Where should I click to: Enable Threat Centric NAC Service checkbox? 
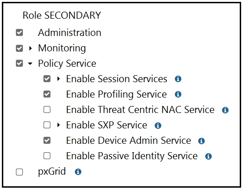(47, 110)
